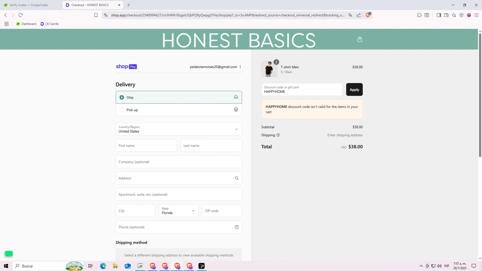Show hidden system tray icons
Image resolution: width=482 pixels, height=271 pixels.
[421, 266]
